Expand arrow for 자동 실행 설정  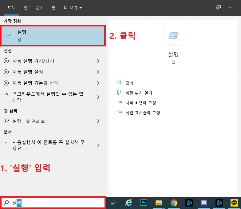pos(98,72)
